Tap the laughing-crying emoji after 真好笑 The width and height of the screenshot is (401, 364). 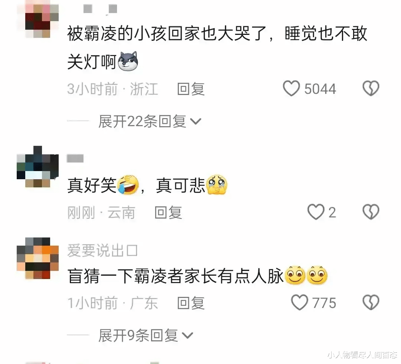click(128, 185)
